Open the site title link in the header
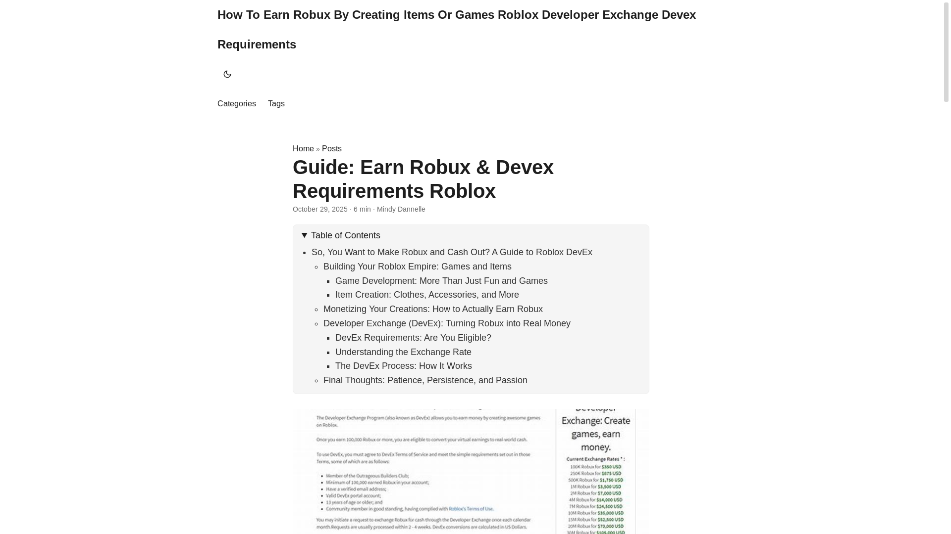Screen dimensions: 951x534 click(456, 30)
